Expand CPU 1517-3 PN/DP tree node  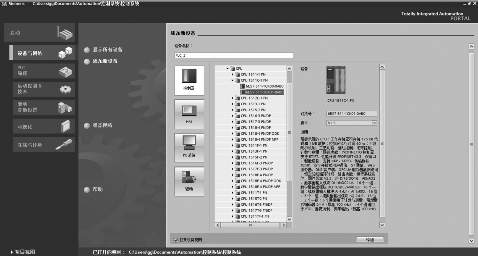coord(232,122)
